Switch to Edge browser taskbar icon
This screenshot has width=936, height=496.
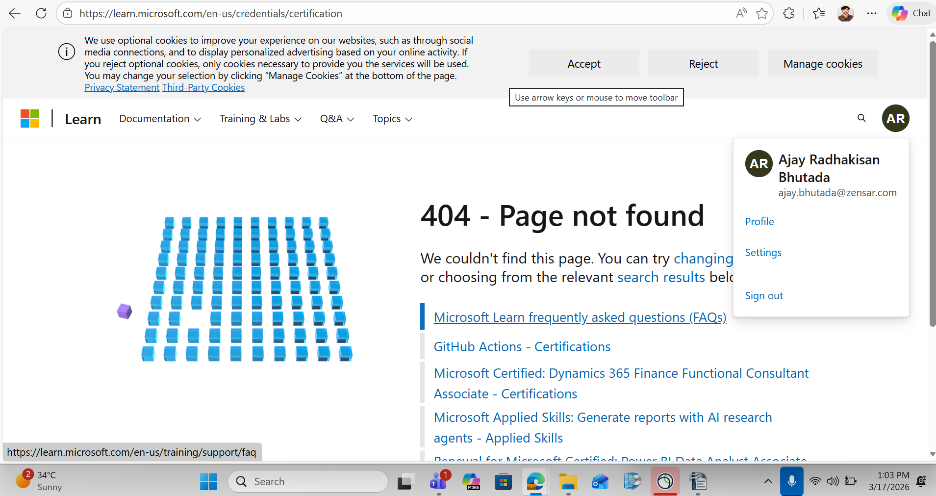pos(535,481)
